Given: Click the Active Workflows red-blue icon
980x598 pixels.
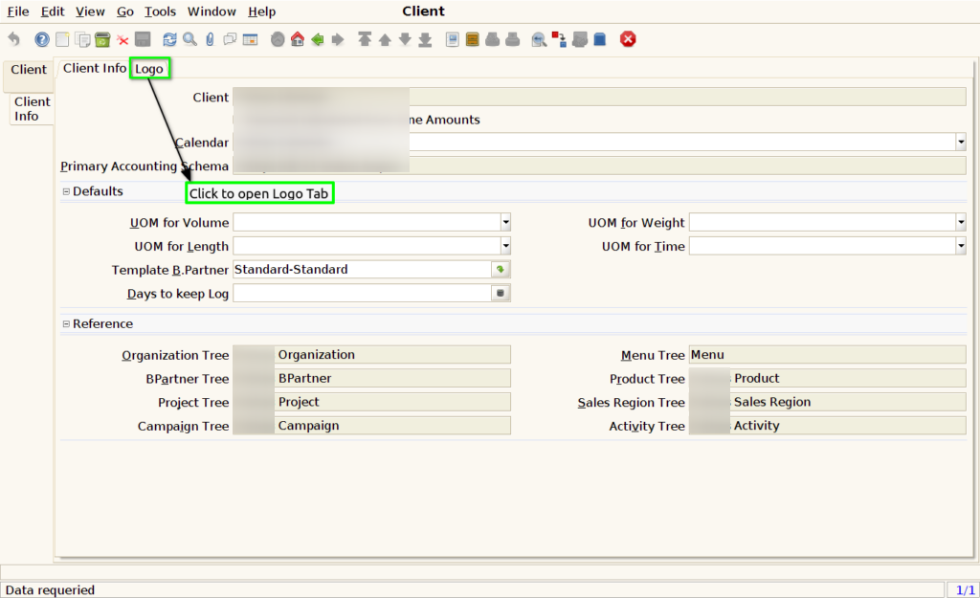Looking at the screenshot, I should [559, 39].
